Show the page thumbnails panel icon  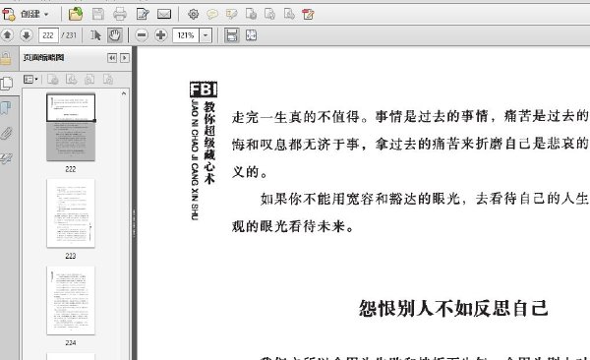[7, 84]
